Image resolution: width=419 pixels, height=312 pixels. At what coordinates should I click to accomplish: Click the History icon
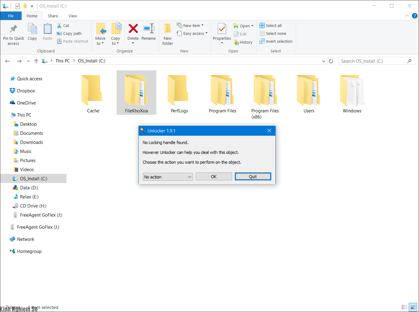point(236,42)
